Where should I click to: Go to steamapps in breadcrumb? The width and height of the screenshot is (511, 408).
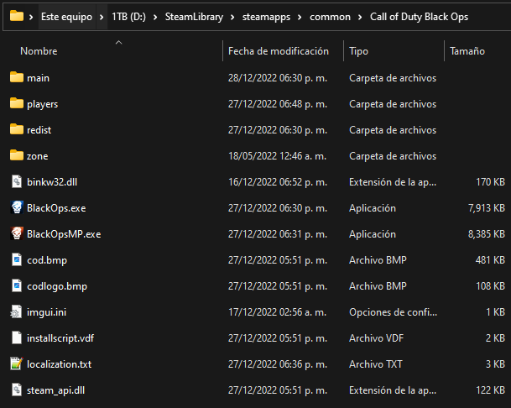coord(266,17)
